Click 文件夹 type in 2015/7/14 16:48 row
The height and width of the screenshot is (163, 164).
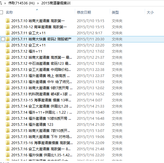117,118
